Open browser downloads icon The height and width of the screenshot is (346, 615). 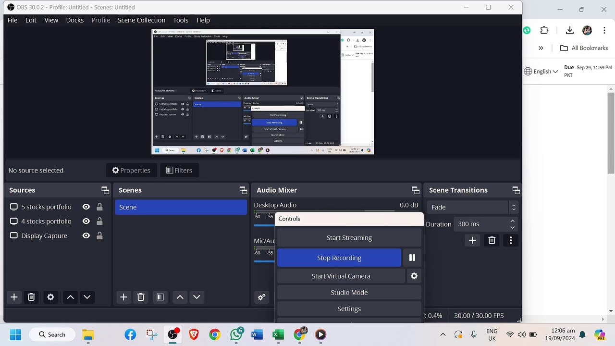pyautogui.click(x=570, y=30)
